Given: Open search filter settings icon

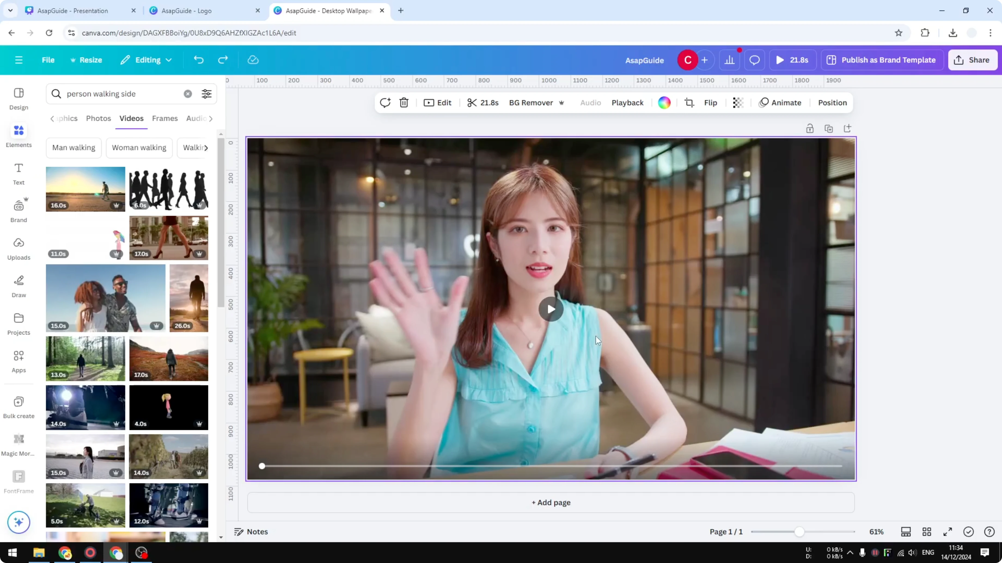Looking at the screenshot, I should 206,94.
